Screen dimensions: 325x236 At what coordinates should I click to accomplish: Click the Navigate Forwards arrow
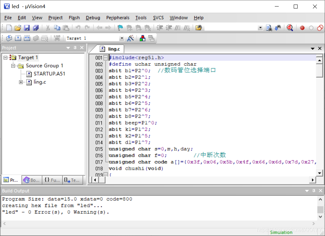pyautogui.click(x=108, y=28)
